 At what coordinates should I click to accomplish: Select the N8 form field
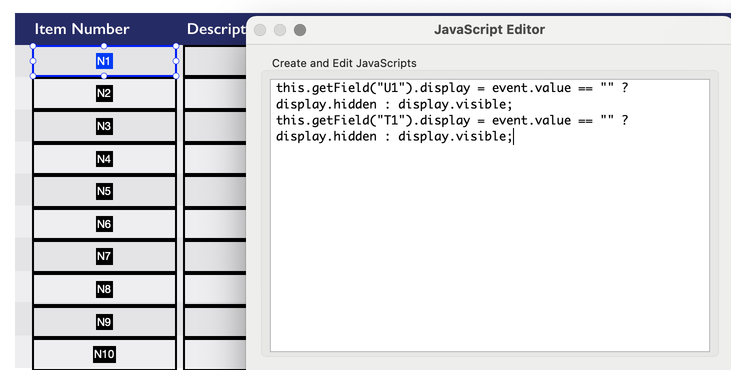104,289
